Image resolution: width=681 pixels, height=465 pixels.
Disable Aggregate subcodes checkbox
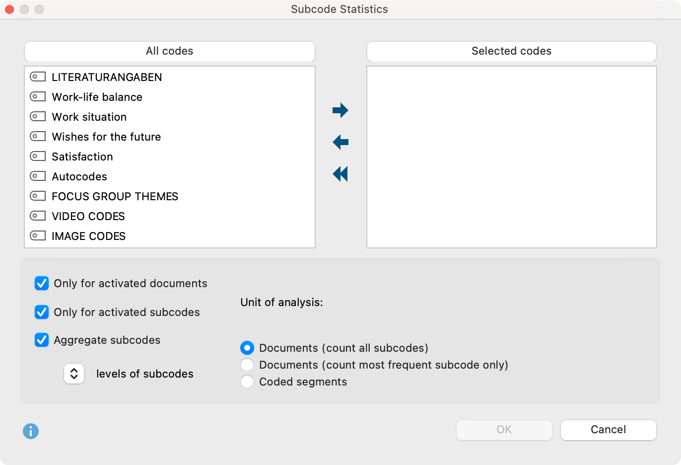point(42,340)
